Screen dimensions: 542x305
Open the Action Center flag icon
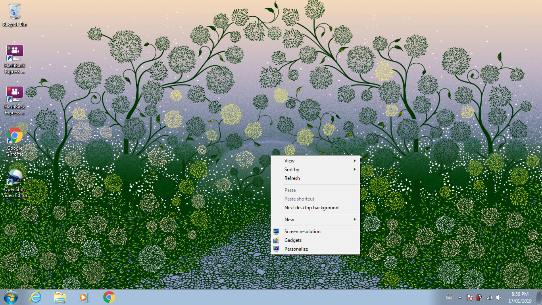469,297
